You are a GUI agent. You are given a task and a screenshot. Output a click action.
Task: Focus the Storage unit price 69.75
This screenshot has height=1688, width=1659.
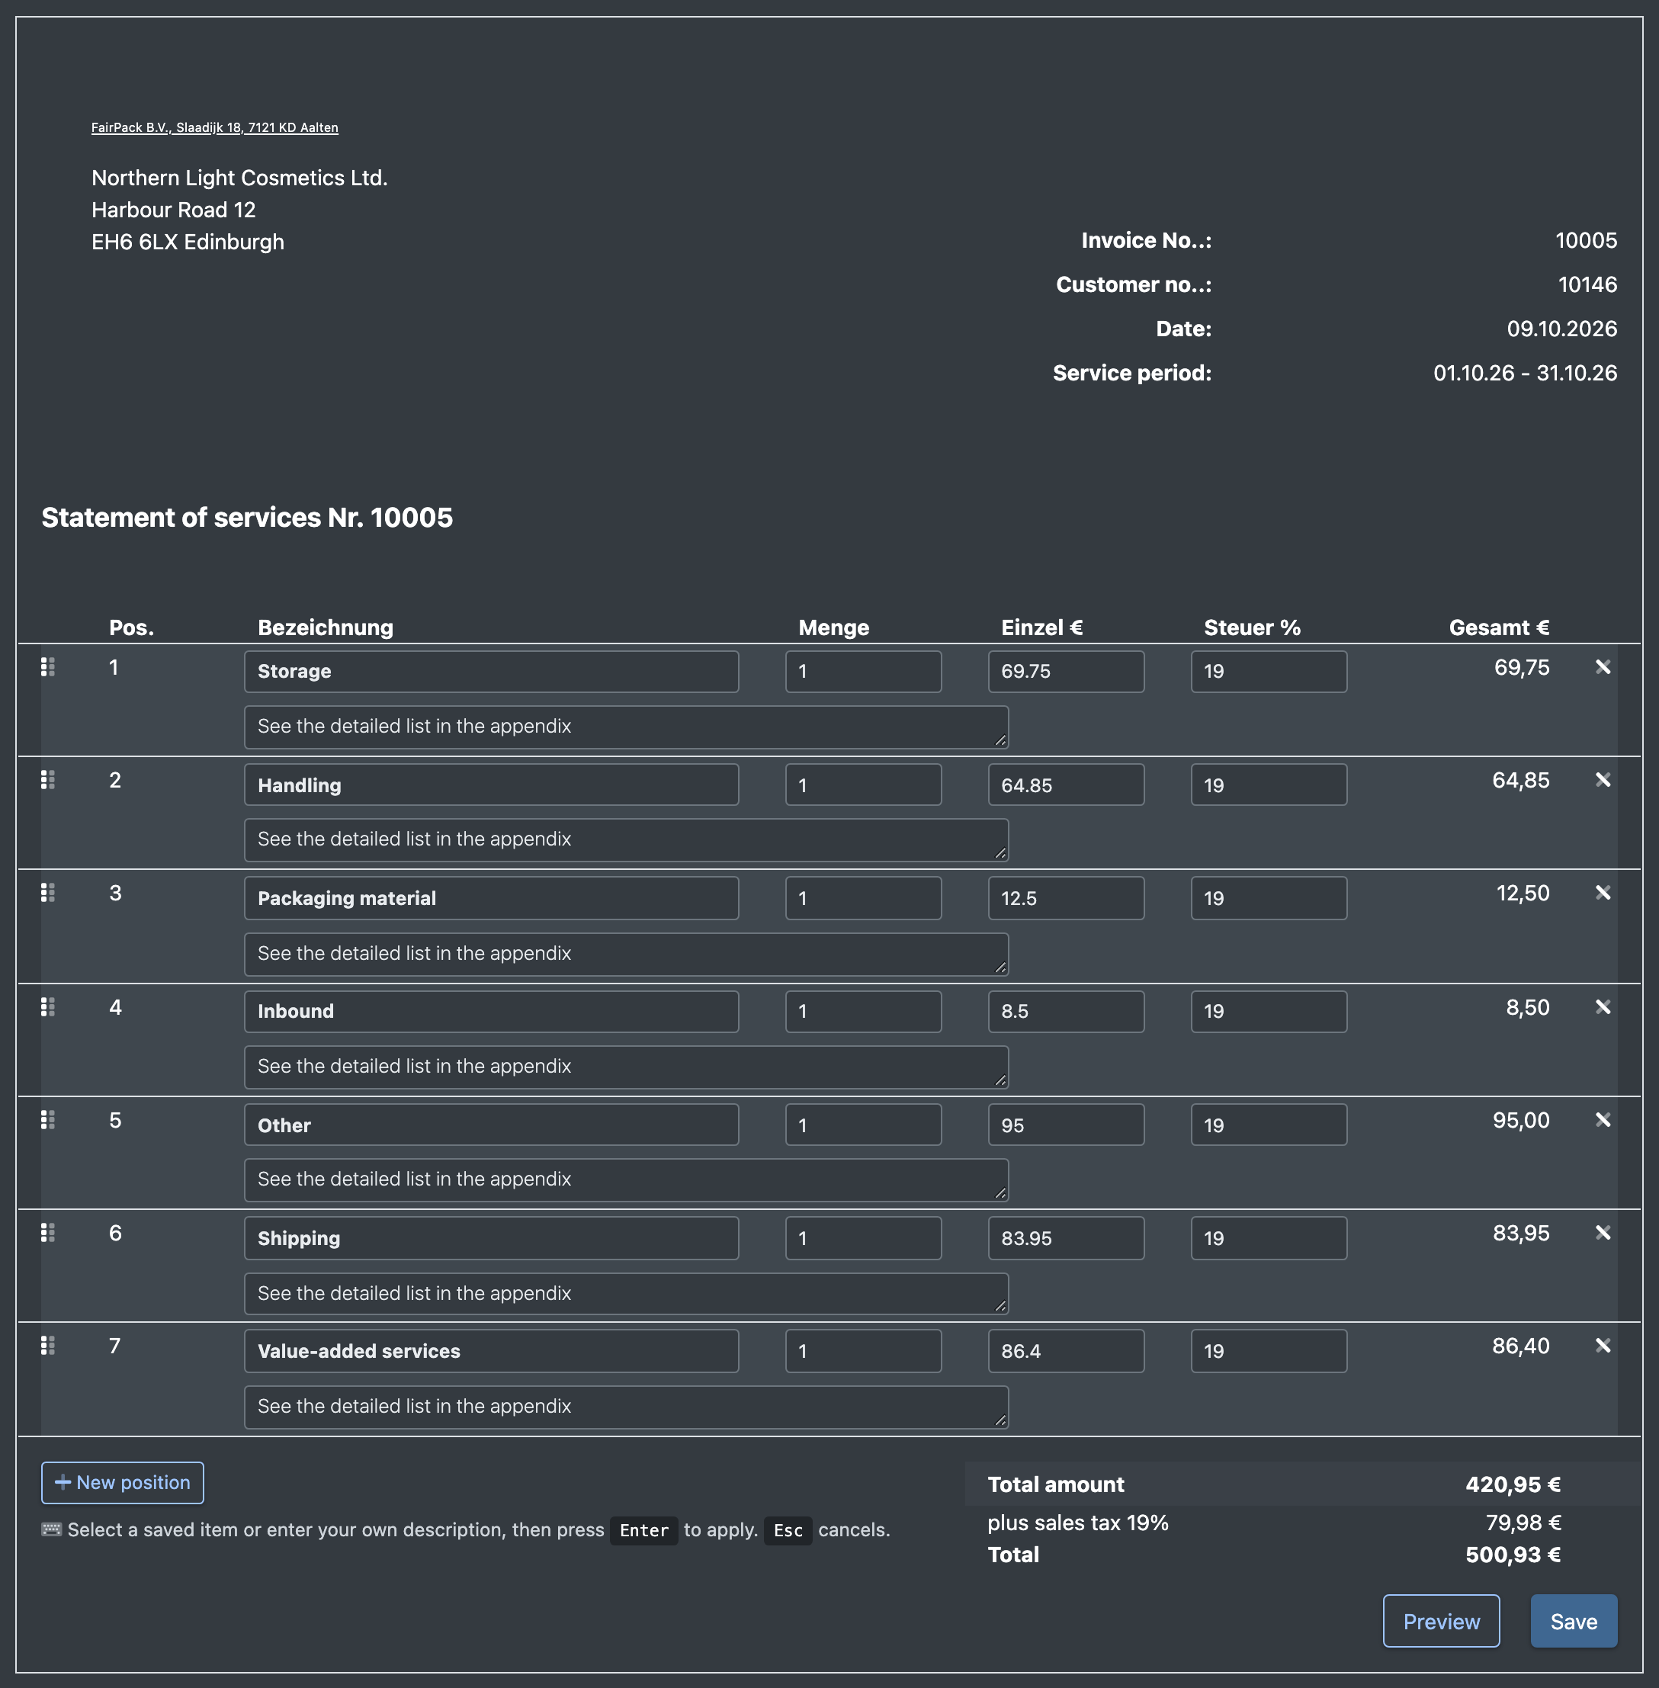click(1066, 671)
